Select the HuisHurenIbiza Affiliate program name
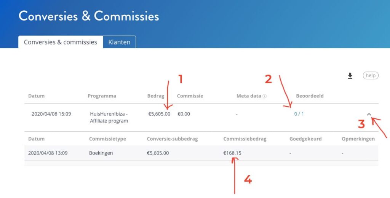390x198 pixels. click(109, 117)
